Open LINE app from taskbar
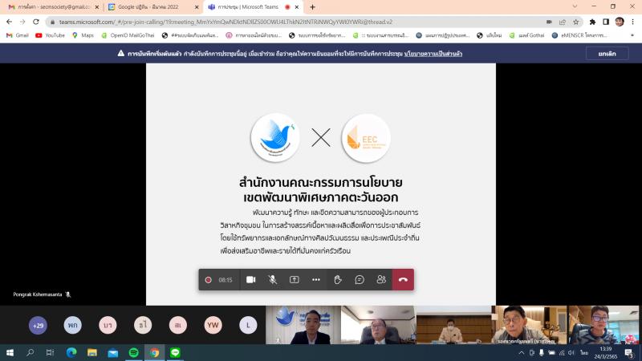 point(175,352)
